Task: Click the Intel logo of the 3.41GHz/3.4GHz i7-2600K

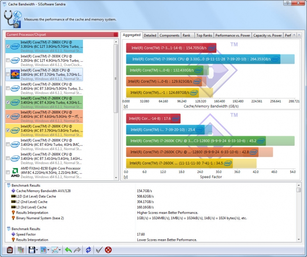Action: (15, 159)
